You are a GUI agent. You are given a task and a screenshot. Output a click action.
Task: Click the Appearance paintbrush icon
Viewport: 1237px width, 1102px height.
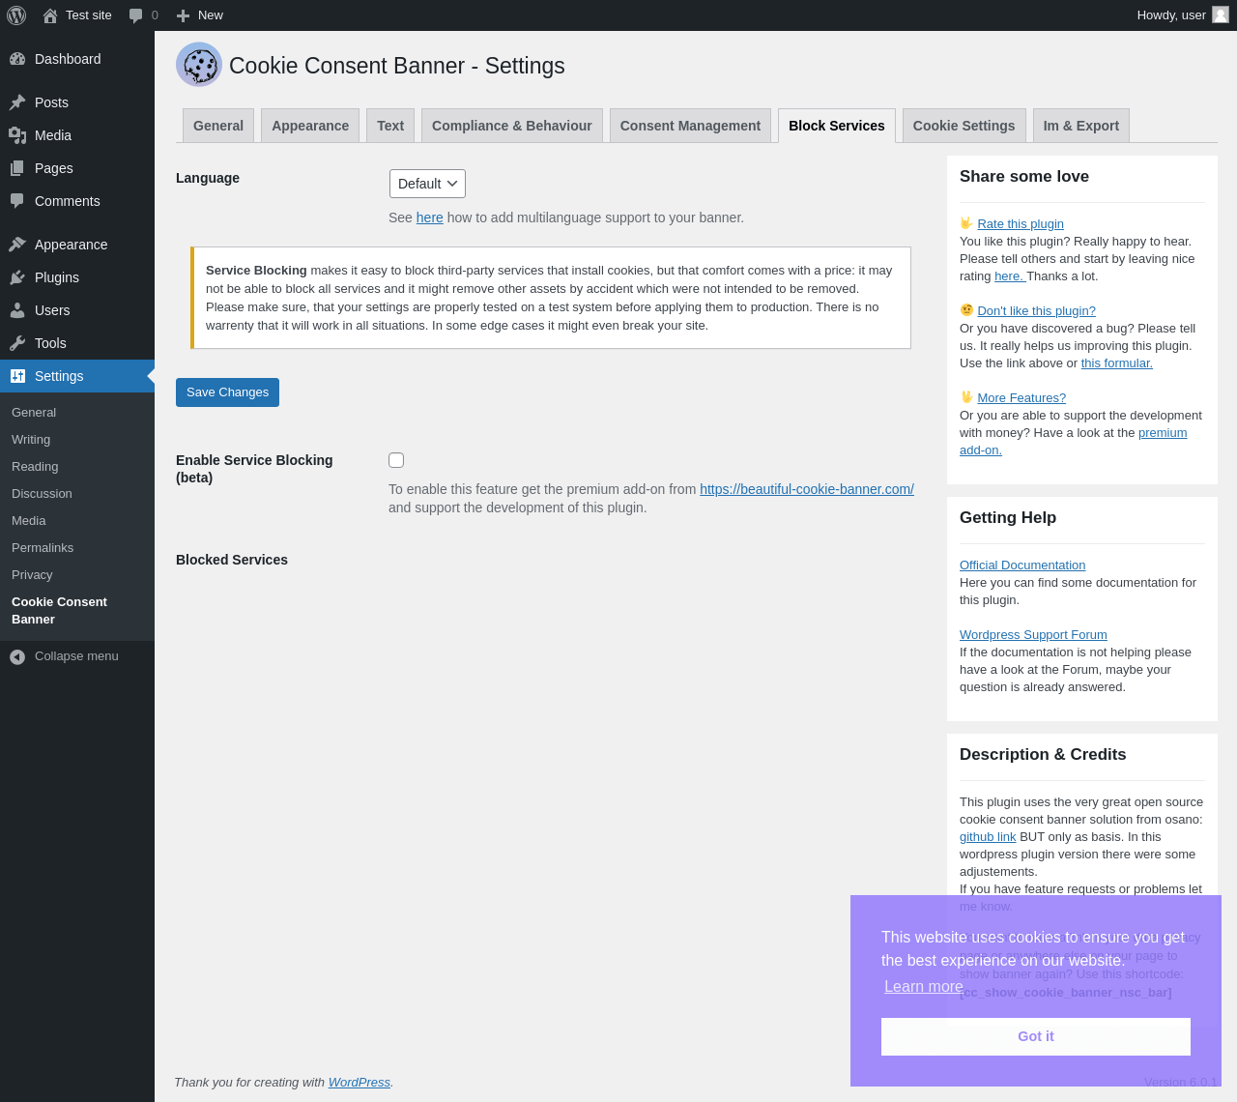coord(17,245)
